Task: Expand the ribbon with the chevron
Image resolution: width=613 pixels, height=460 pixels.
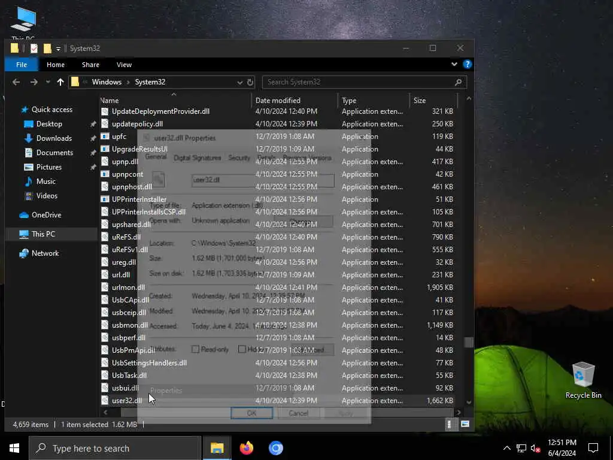Action: (454, 64)
